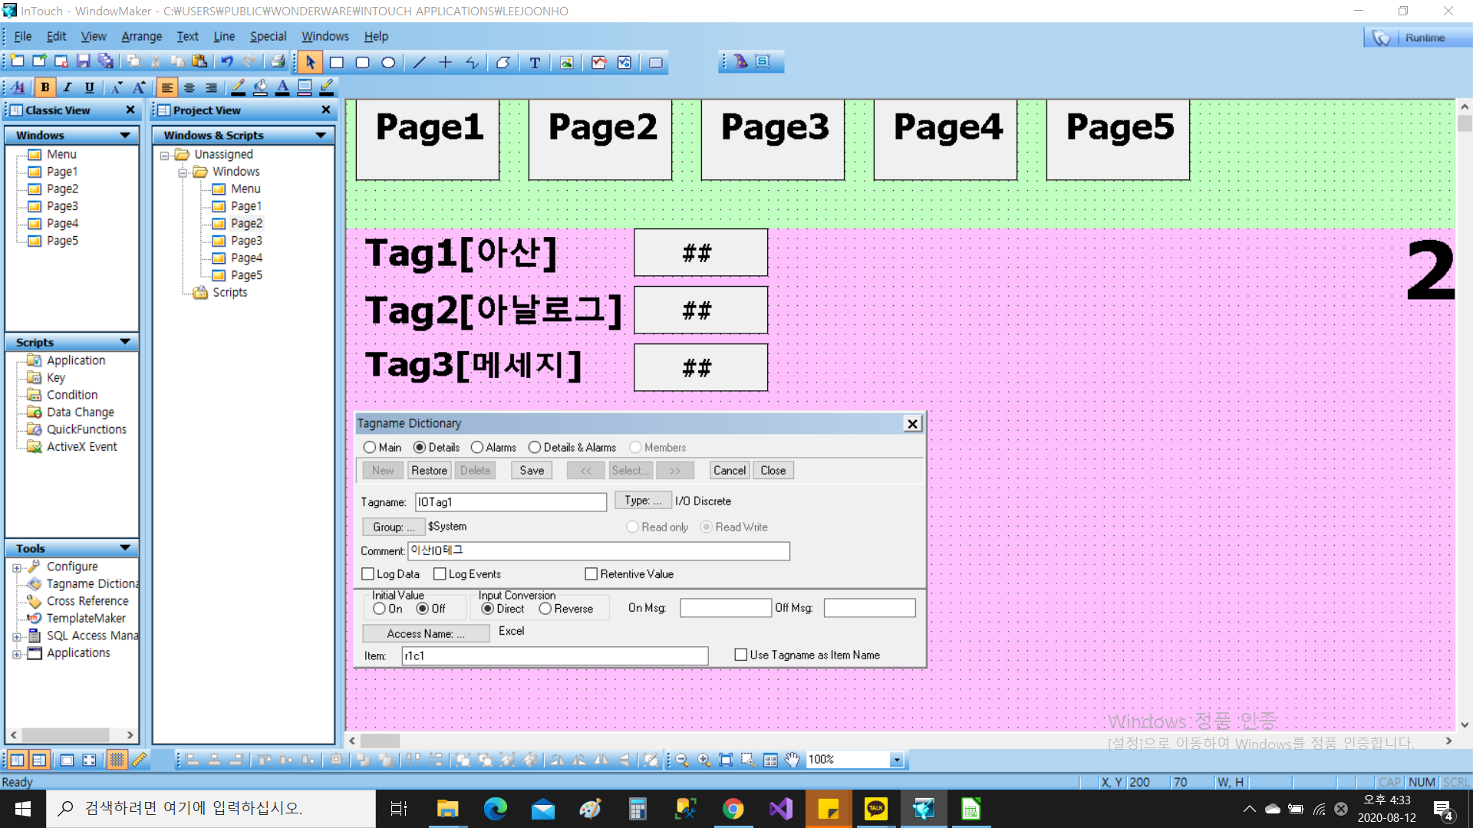
Task: Check Use Tagname as Item Name
Action: pos(741,655)
